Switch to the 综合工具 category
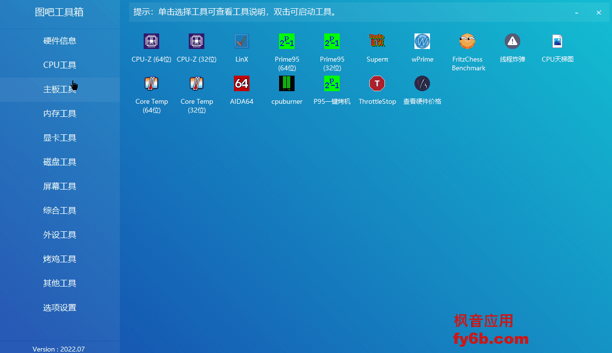Viewport: 612px width, 353px height. 60,210
